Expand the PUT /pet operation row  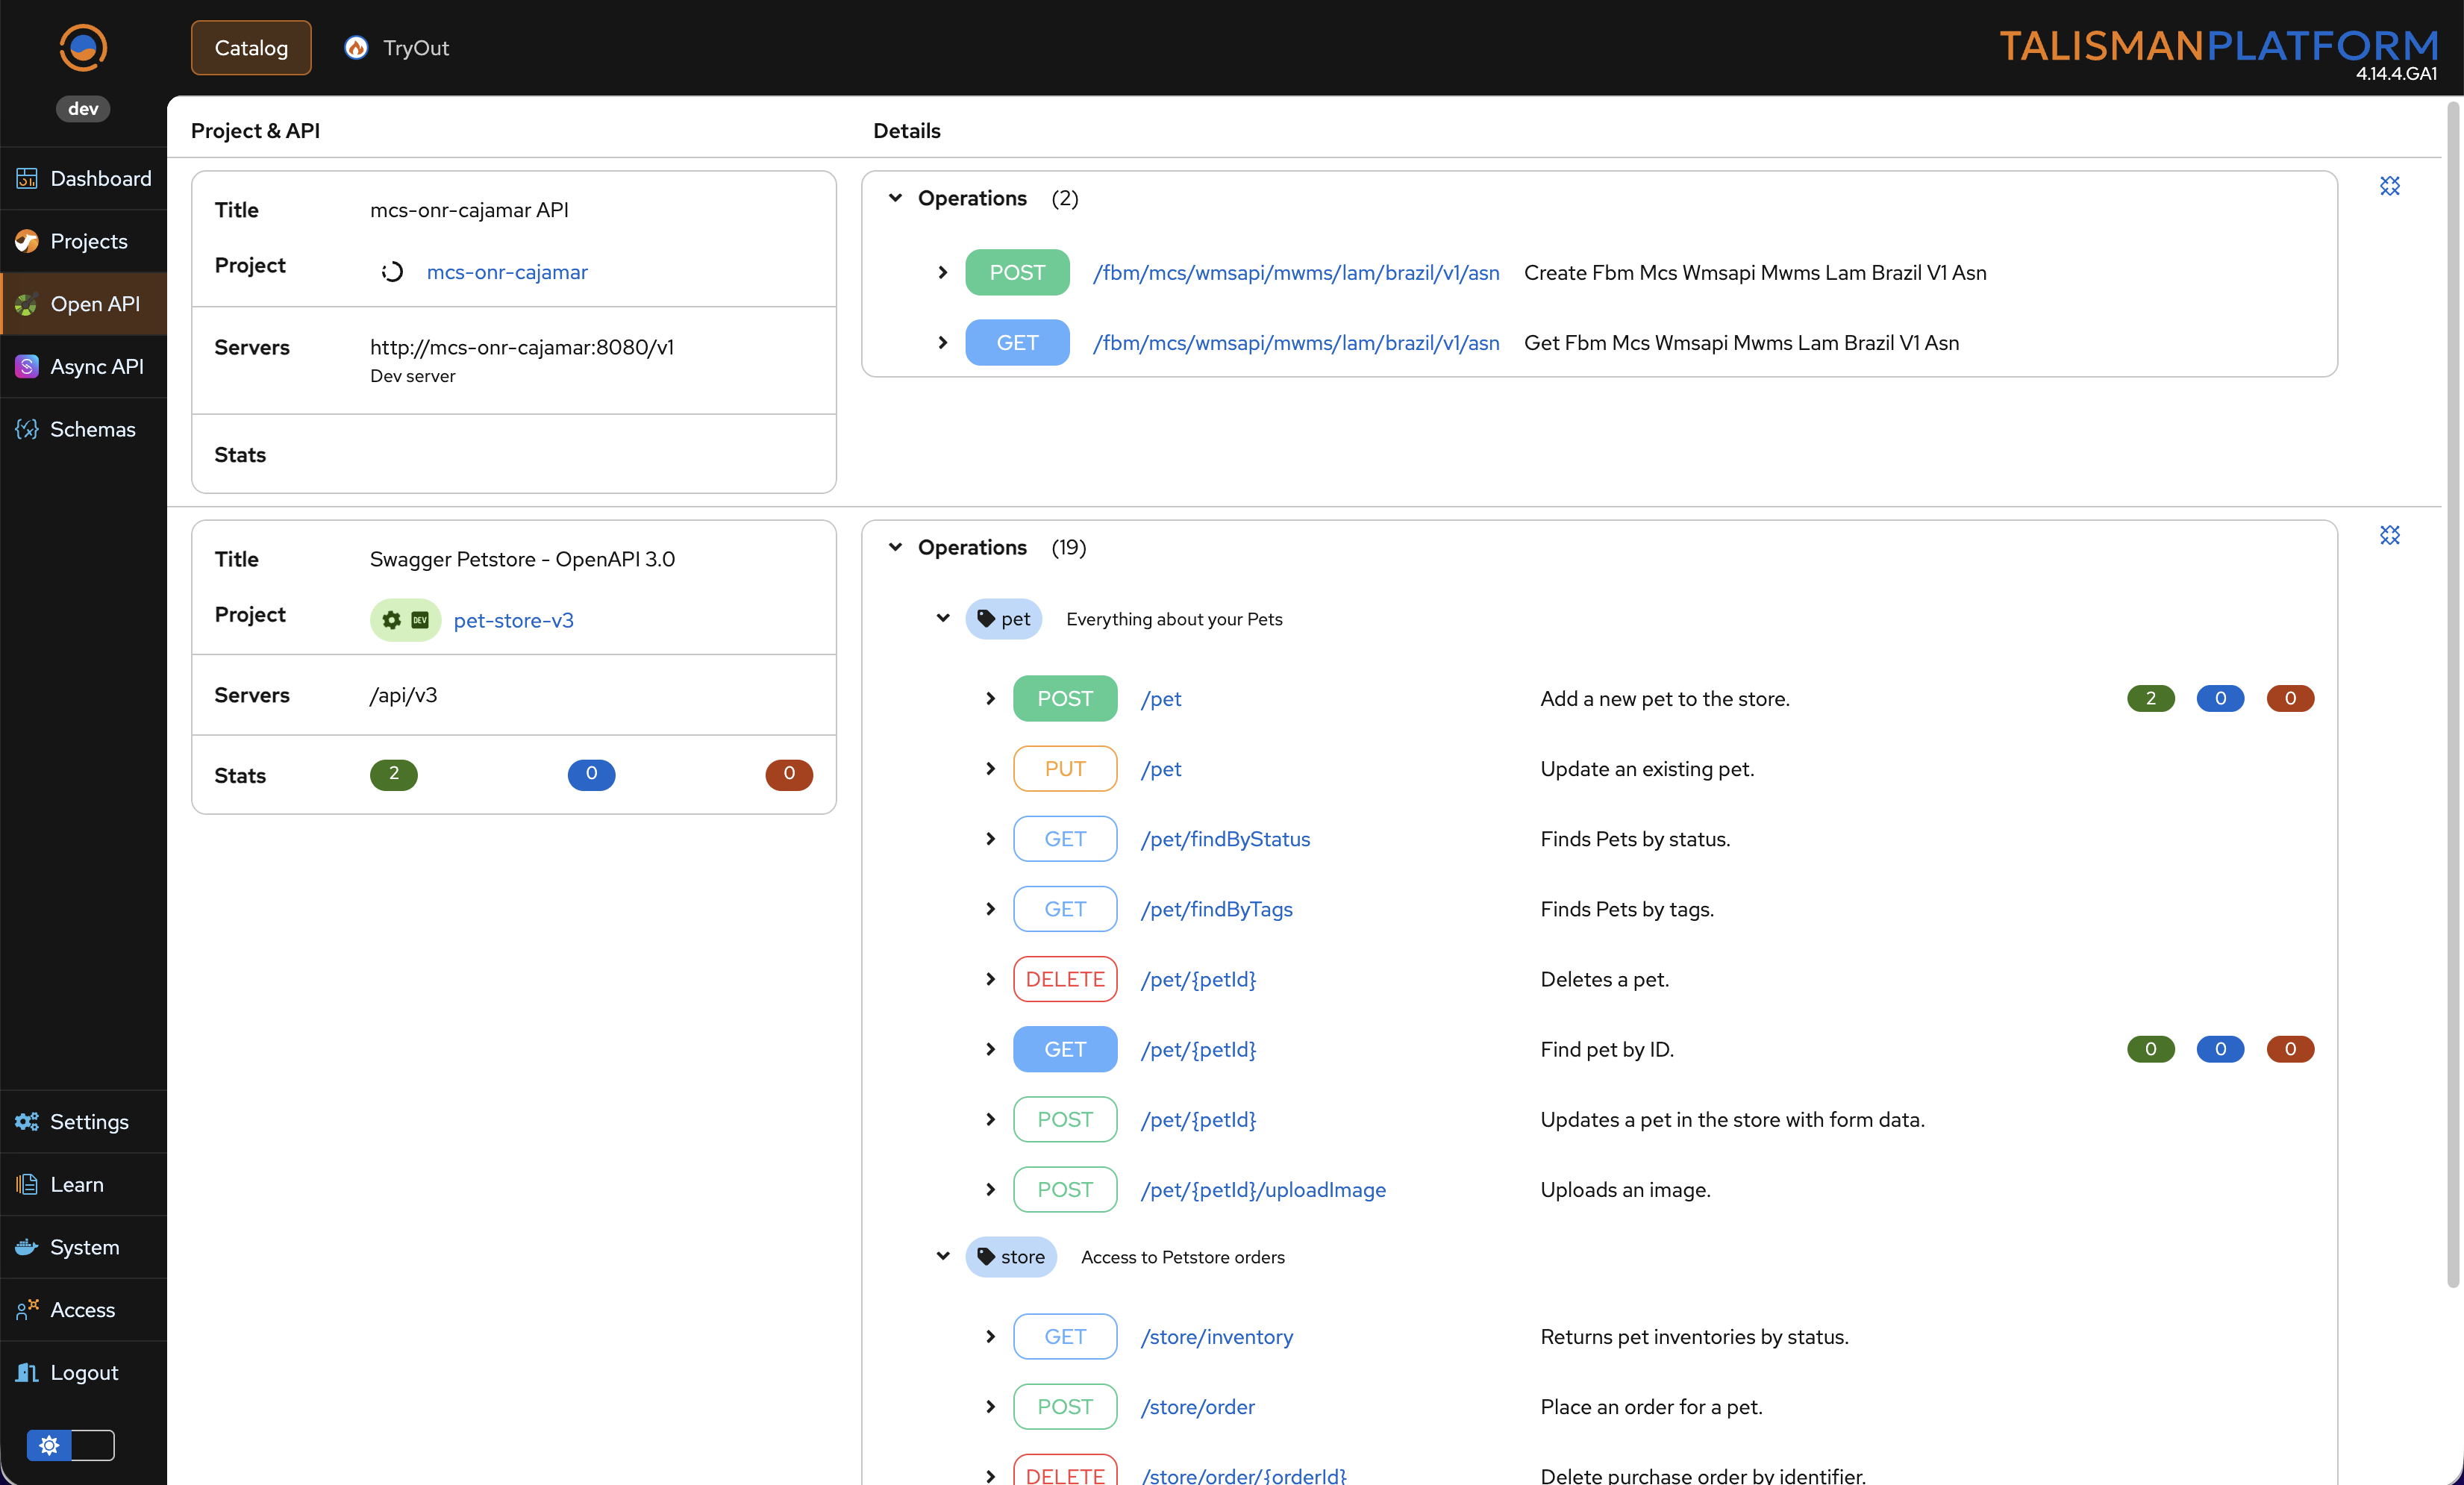pyautogui.click(x=990, y=769)
